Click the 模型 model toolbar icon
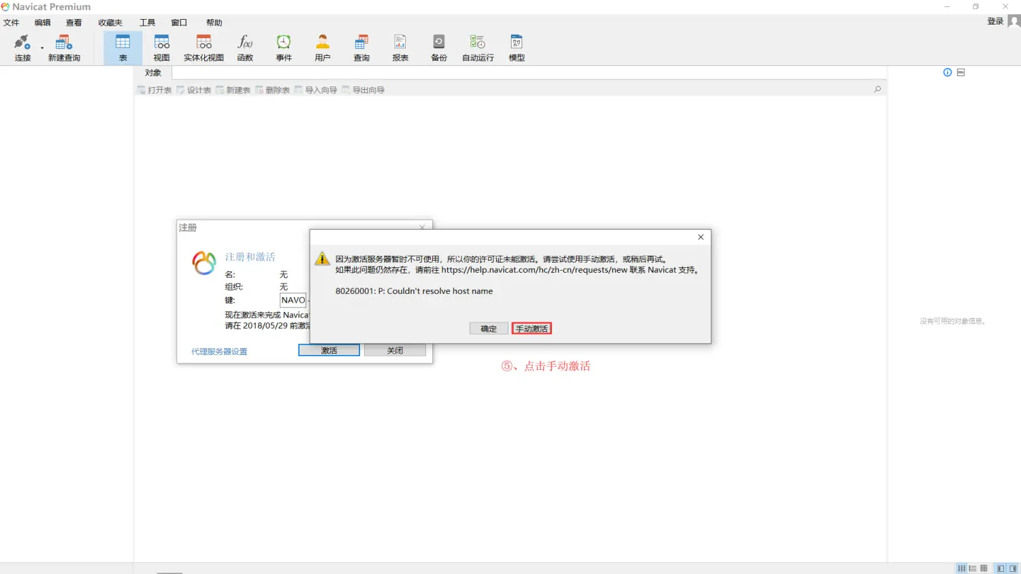 [x=517, y=48]
